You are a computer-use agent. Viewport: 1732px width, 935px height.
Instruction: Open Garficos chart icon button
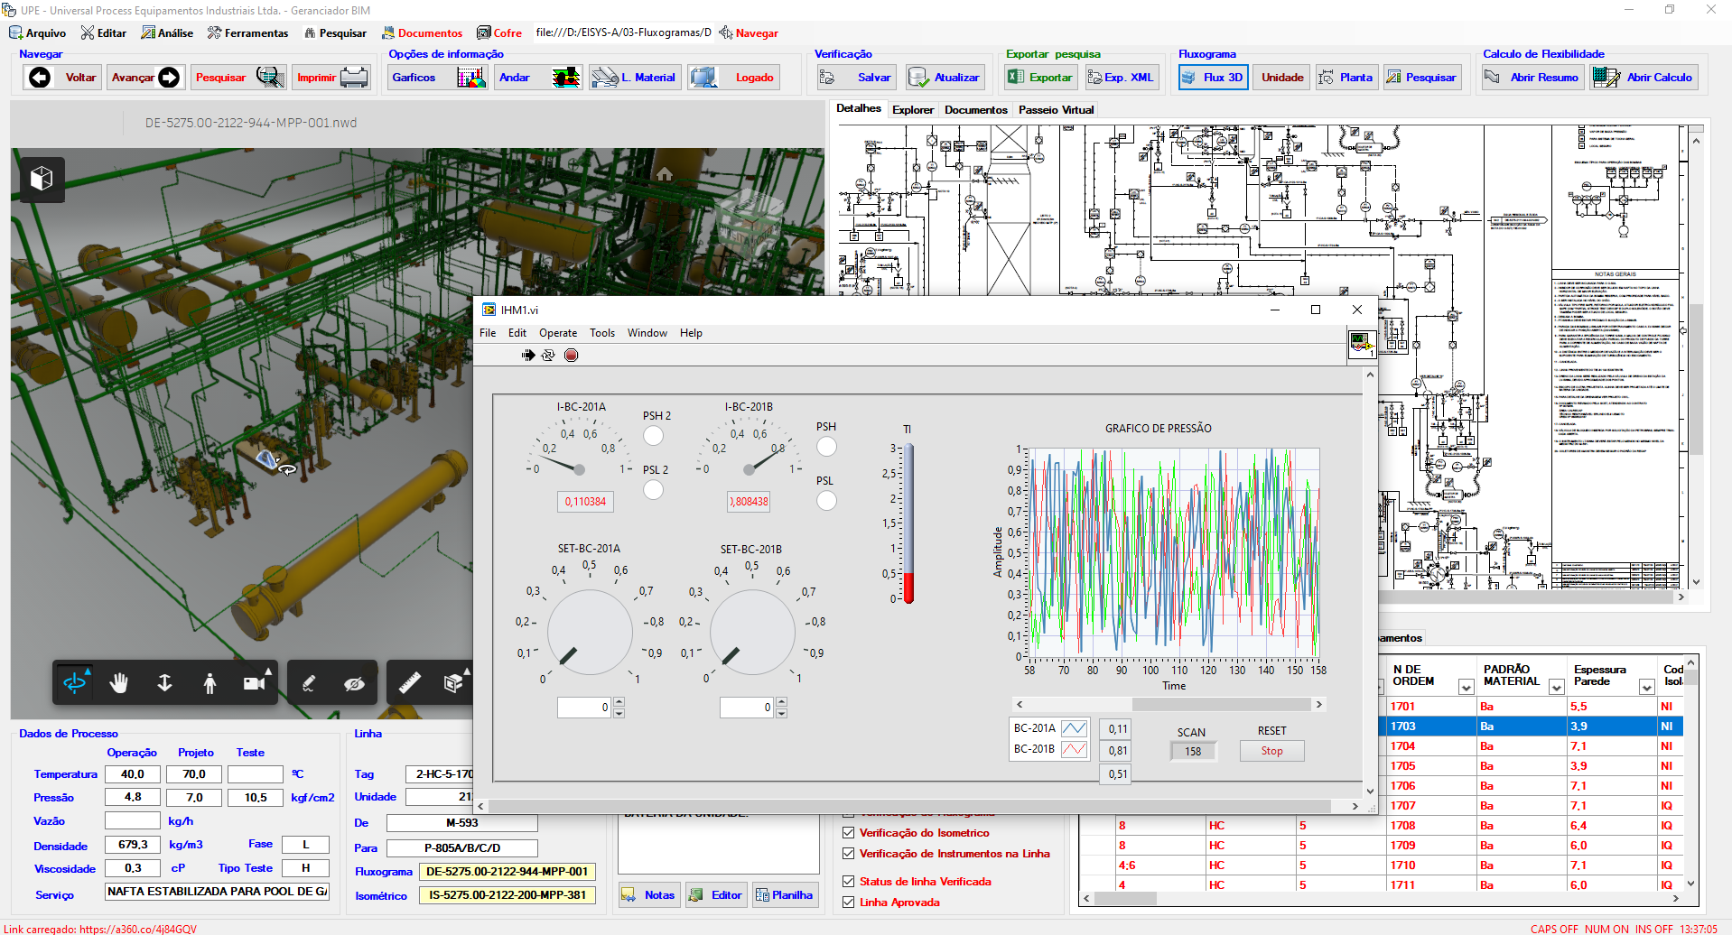coord(471,78)
